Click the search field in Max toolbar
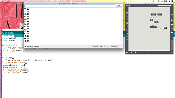This screenshot has height=98, width=175. (x=165, y=6)
